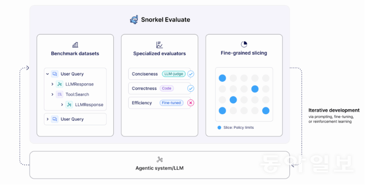Select the blue dot in the slicing grid third row
This screenshot has height=185, width=365.
[233, 100]
